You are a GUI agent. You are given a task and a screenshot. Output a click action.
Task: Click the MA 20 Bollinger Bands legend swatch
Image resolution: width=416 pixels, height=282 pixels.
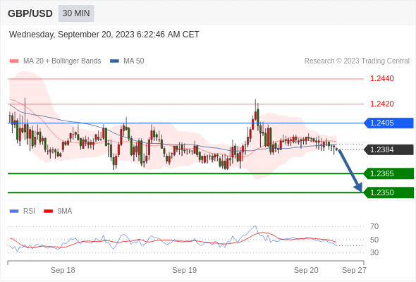coord(14,61)
